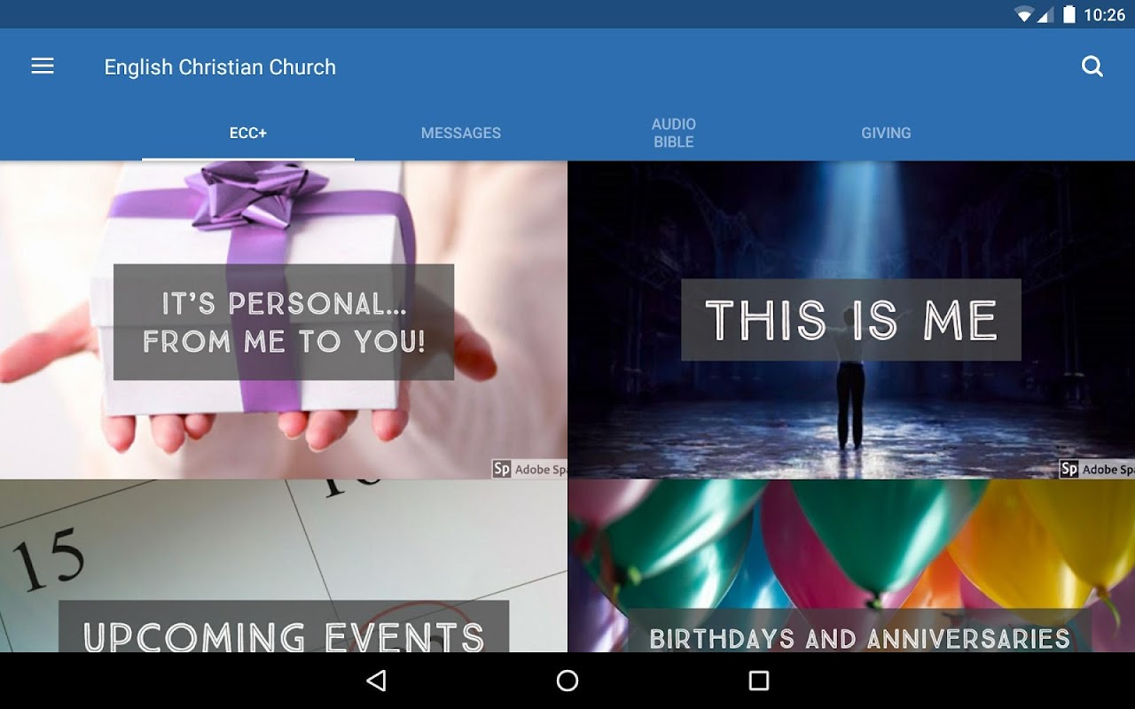
Task: Tap the 10:26 clock in status bar
Action: click(1104, 15)
